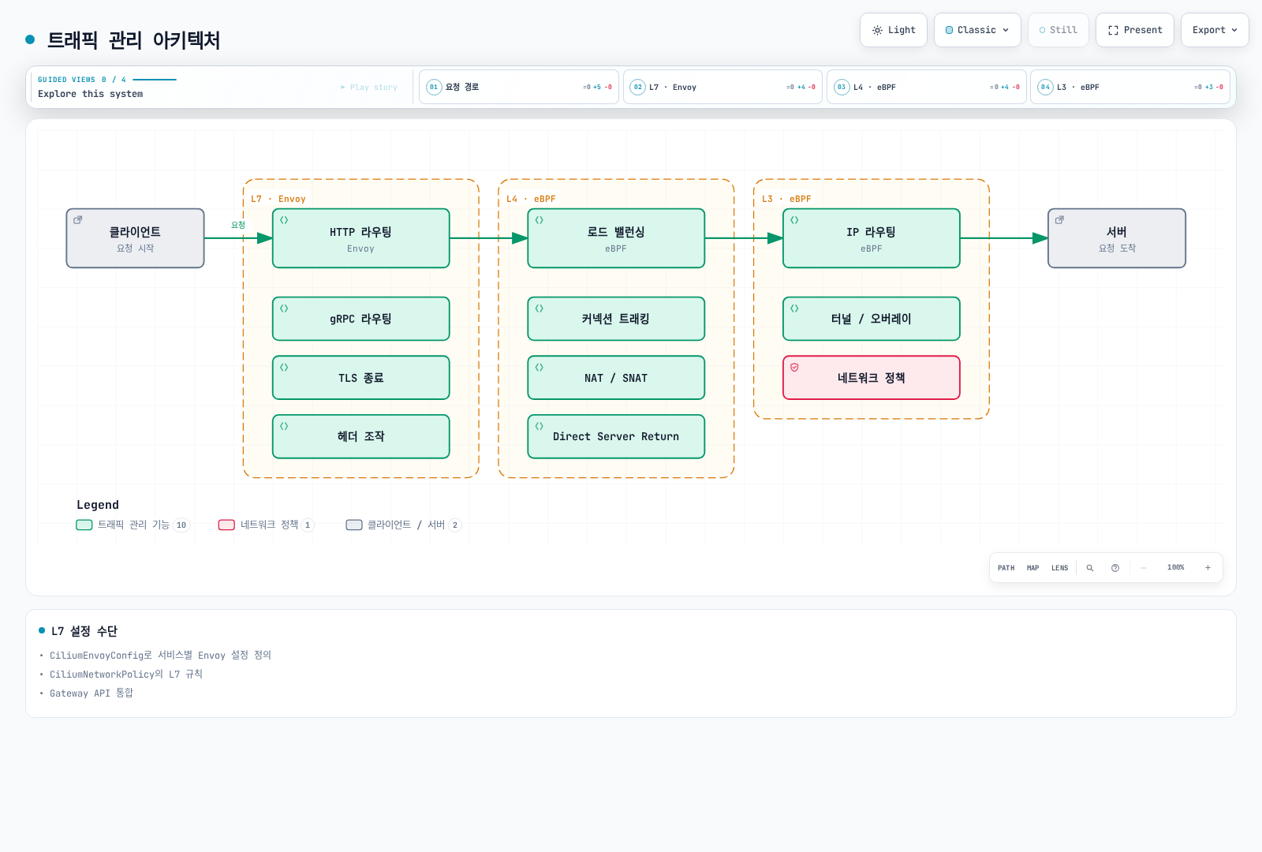Toggle 클라이언트 / 서버 legend filter
1262x852 pixels.
coord(403,525)
